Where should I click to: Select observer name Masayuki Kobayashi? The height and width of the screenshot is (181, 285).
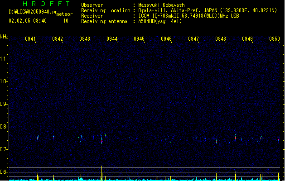163,5
